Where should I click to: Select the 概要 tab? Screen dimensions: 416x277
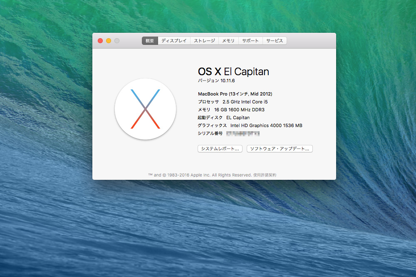(x=150, y=41)
